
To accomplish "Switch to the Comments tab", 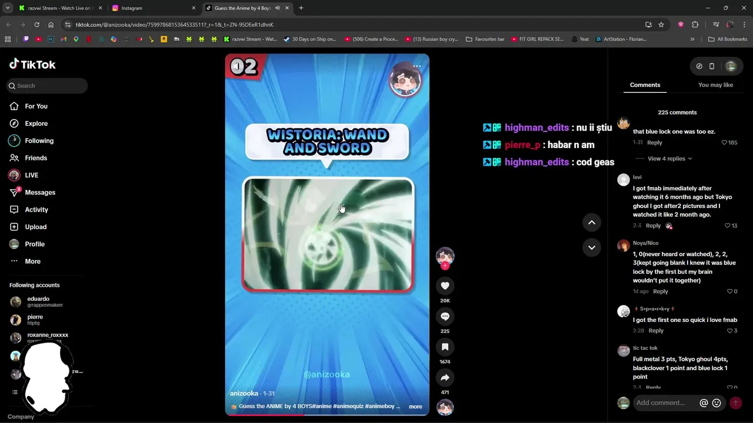I will tap(645, 85).
